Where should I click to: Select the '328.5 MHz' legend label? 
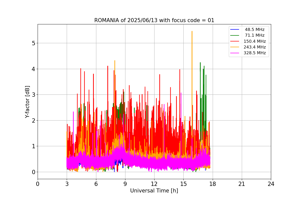click(255, 53)
